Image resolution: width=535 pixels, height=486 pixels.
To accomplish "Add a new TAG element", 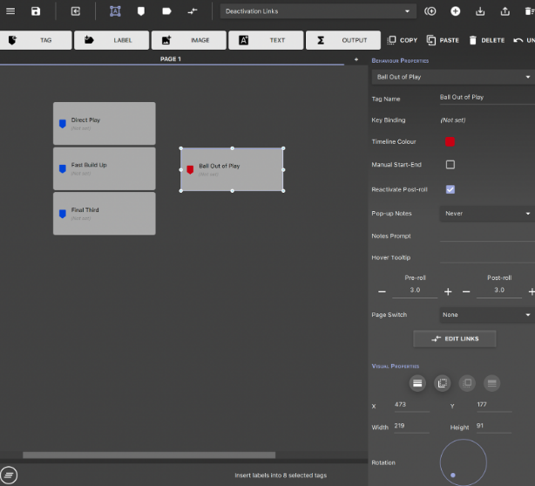I will 36,40.
